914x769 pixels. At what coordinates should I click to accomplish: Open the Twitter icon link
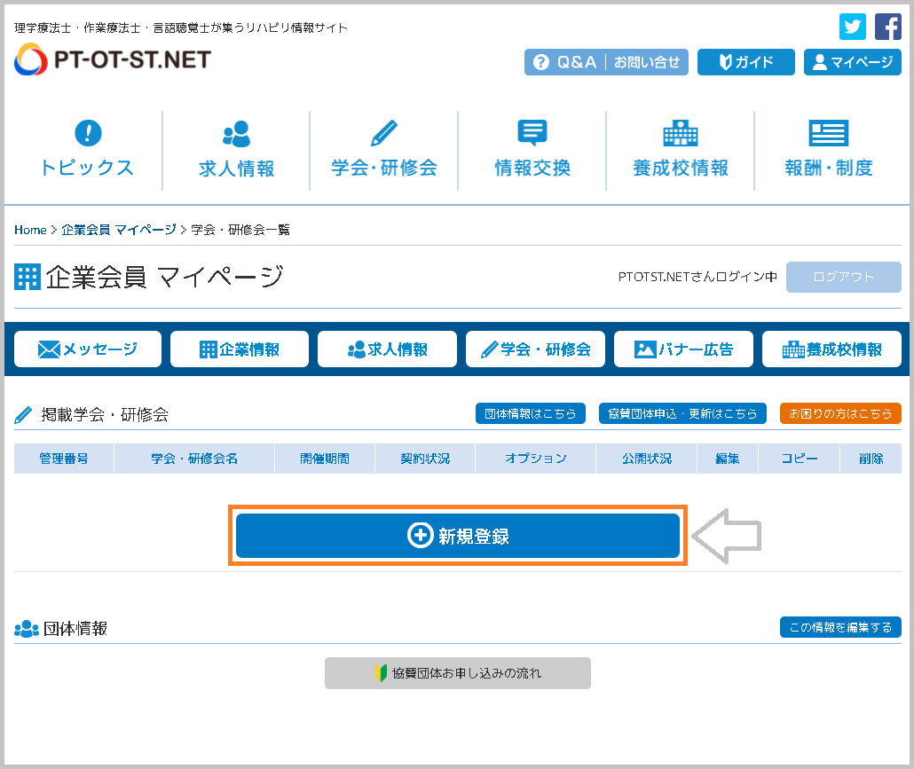point(853,27)
